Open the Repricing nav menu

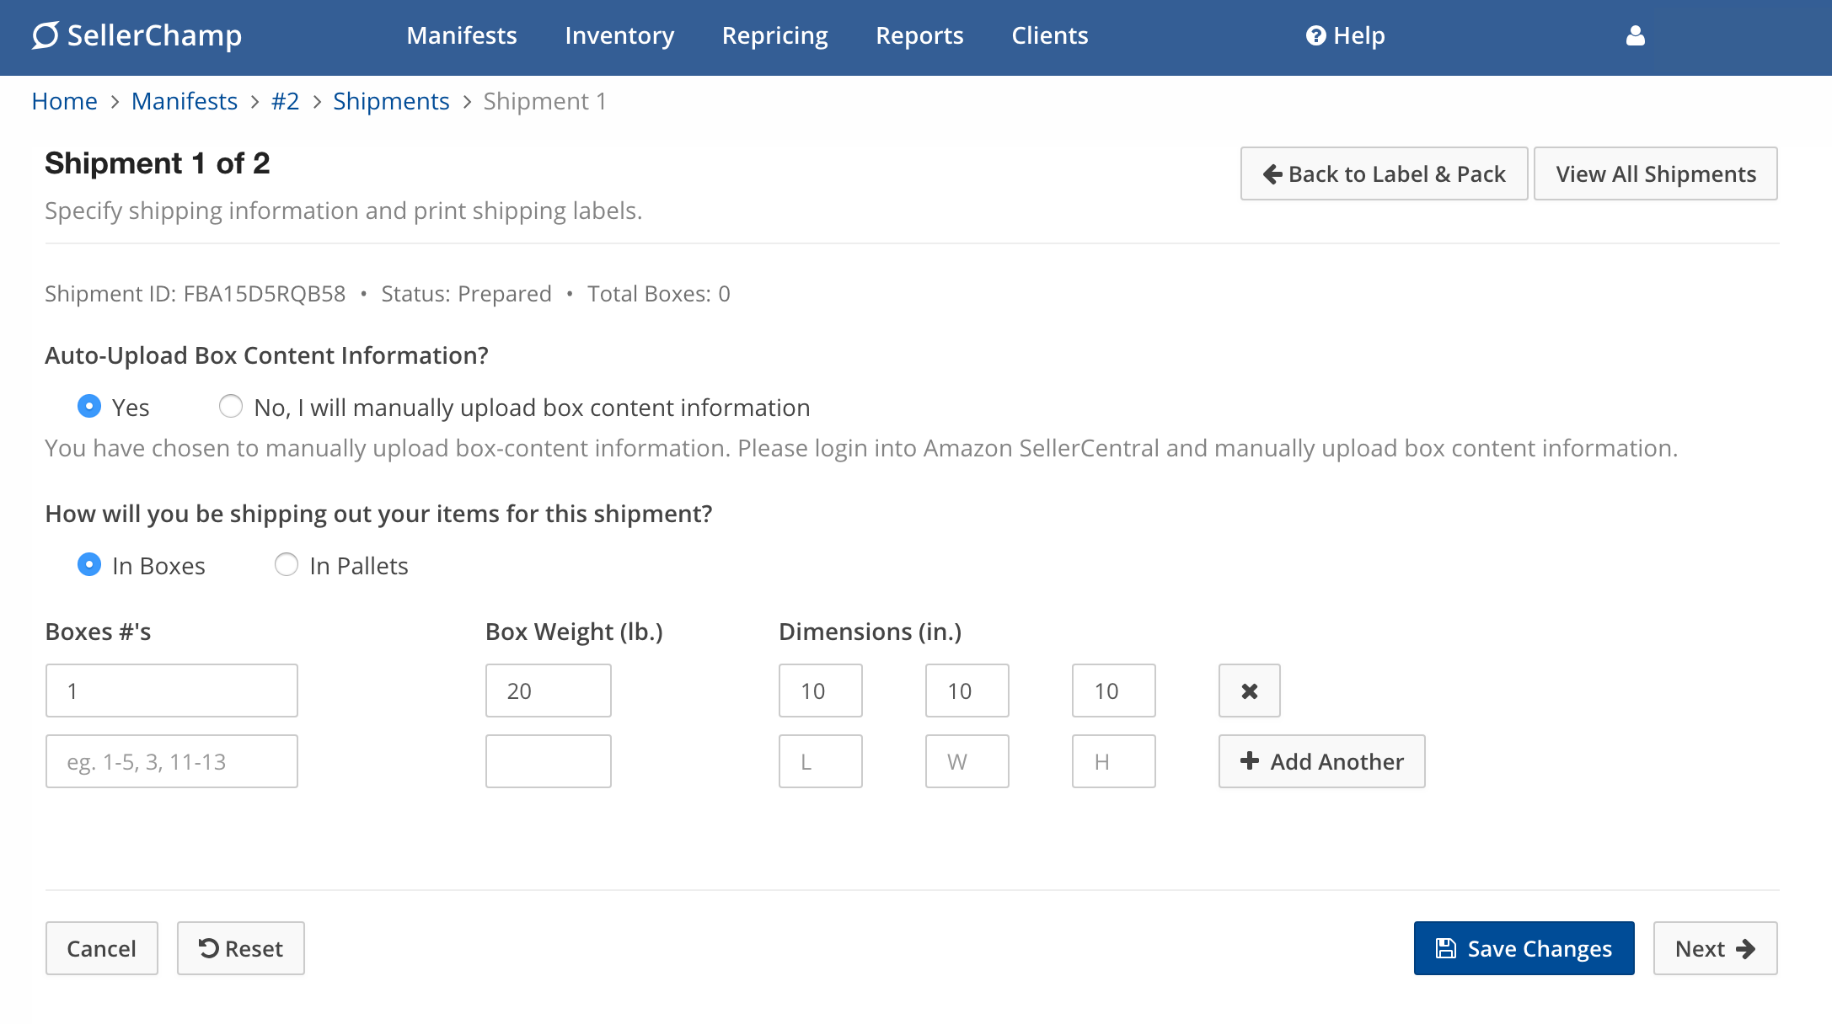(x=774, y=35)
